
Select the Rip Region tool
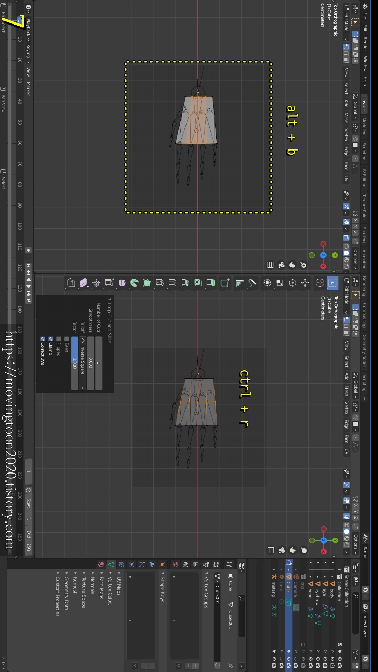(x=71, y=283)
